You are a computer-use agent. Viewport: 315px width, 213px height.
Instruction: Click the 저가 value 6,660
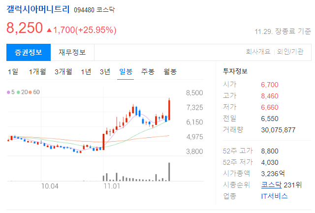[x=270, y=107]
